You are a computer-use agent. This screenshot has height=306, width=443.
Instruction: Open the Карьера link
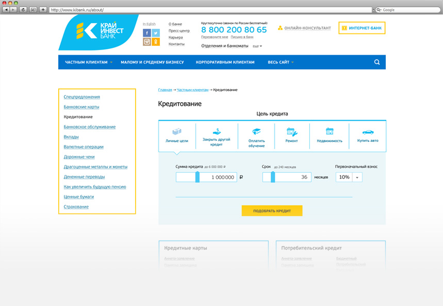pos(176,37)
